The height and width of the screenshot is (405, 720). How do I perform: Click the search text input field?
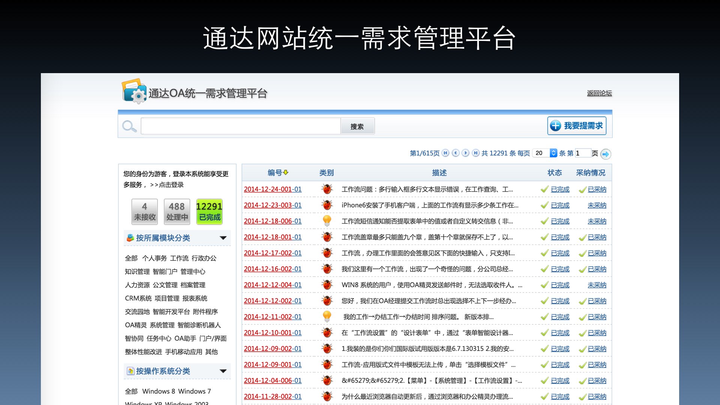click(x=240, y=126)
